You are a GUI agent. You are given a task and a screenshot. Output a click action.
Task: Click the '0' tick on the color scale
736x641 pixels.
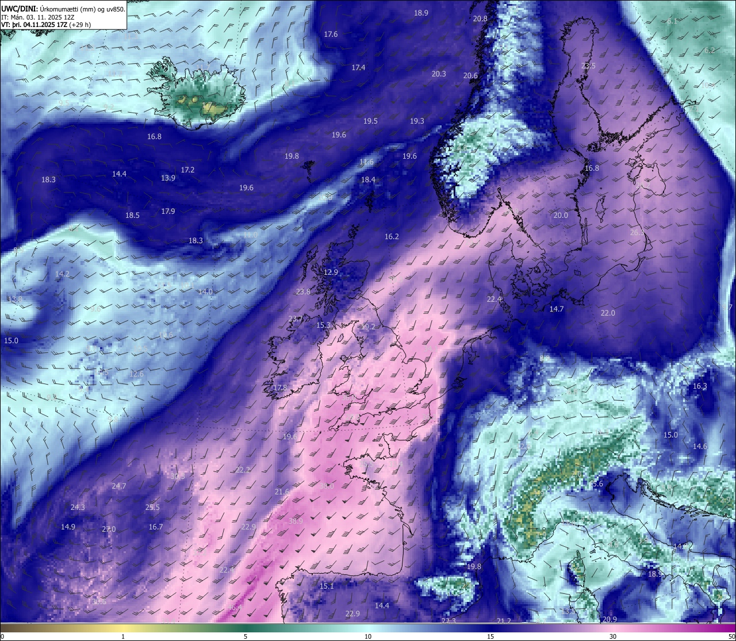[x=2, y=636]
